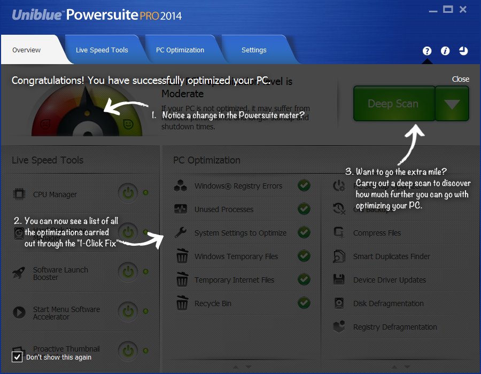Click the Hard Disk Usage Manager drive icon

(x=19, y=233)
